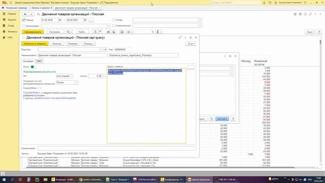Viewport: 325px width, 183px height.
Task: Open the Главное section in sidebar
Action: (x=10, y=14)
